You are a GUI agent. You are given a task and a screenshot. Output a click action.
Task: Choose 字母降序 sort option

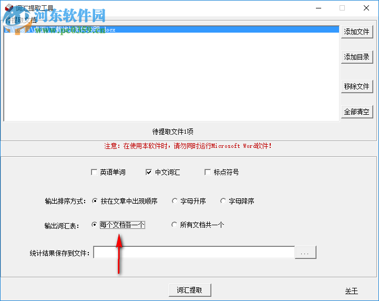[x=223, y=201]
